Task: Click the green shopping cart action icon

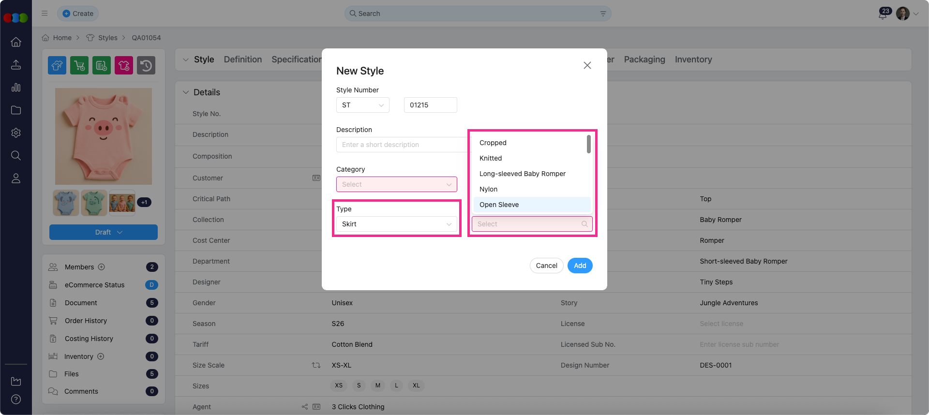Action: click(x=79, y=65)
